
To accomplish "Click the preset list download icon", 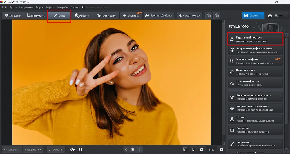I will click(x=217, y=16).
